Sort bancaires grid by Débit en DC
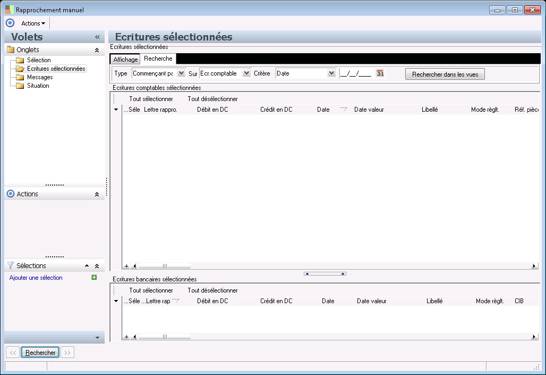 pyautogui.click(x=212, y=301)
